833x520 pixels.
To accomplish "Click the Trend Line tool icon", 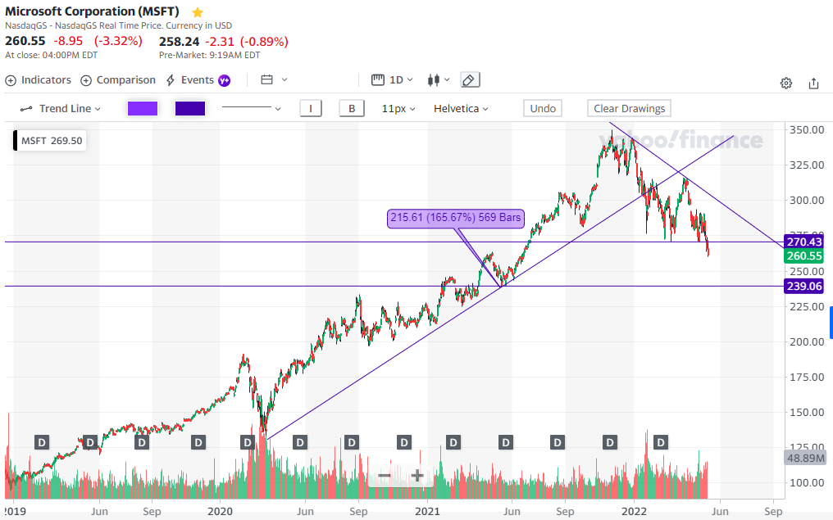I will (26, 109).
